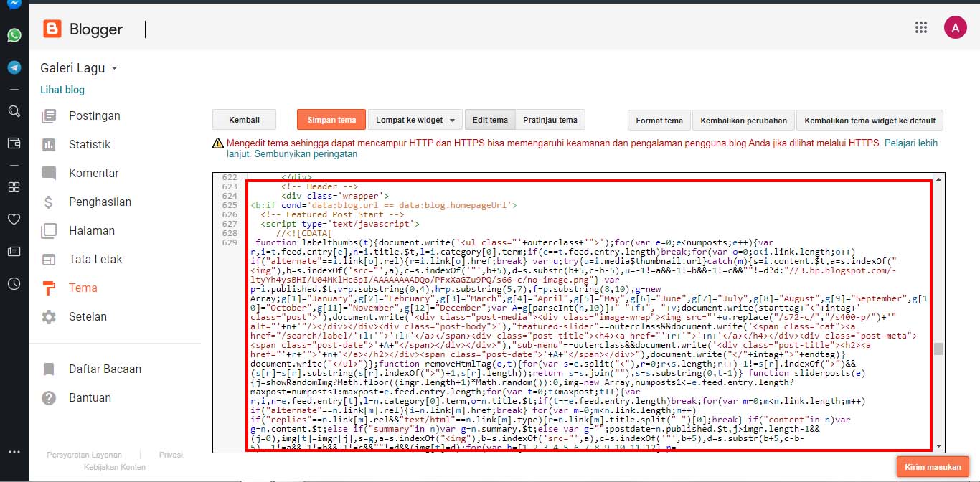Click the Statistik chart icon
980x482 pixels.
pyautogui.click(x=49, y=144)
